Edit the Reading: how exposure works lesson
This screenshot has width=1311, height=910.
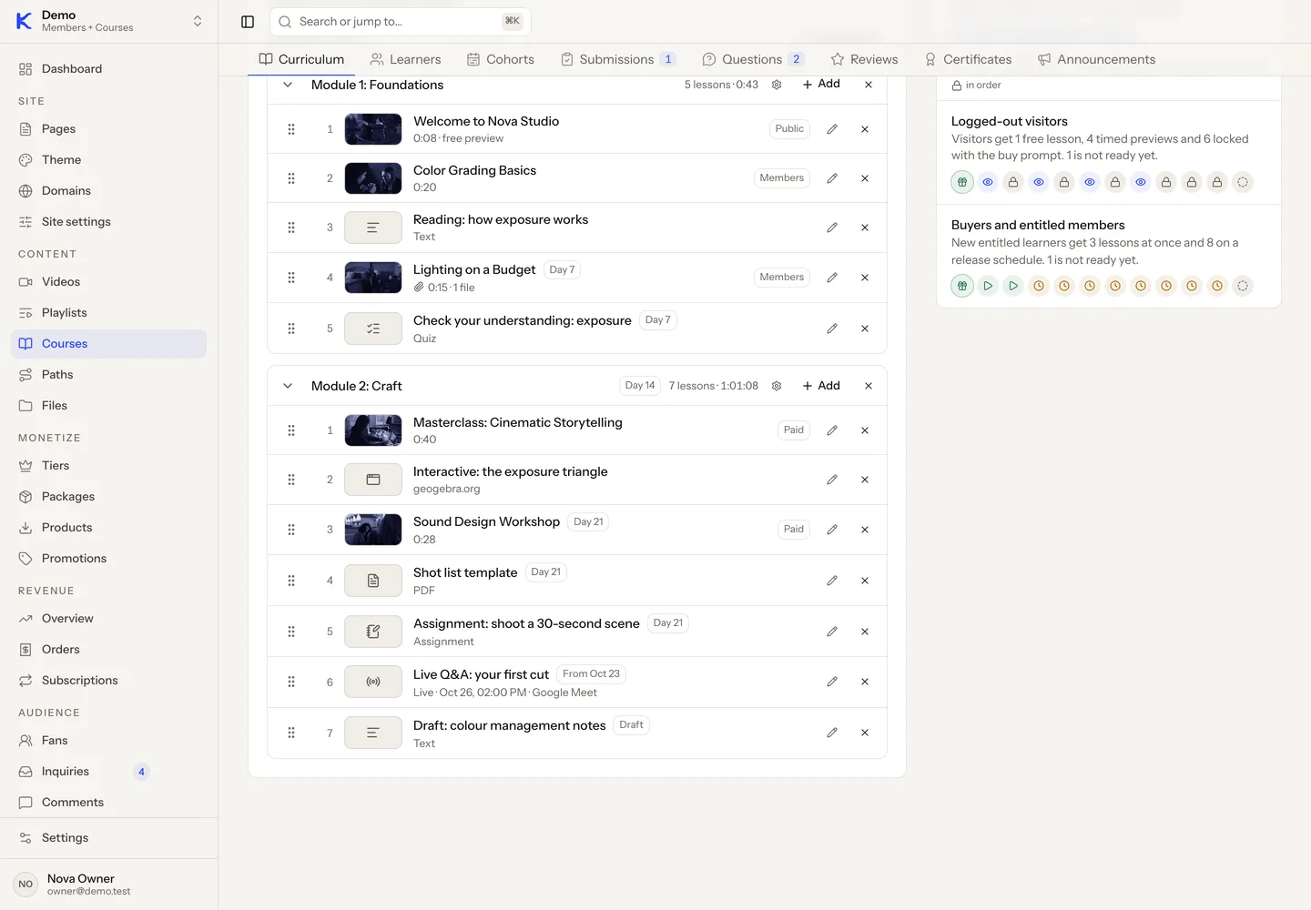point(832,227)
